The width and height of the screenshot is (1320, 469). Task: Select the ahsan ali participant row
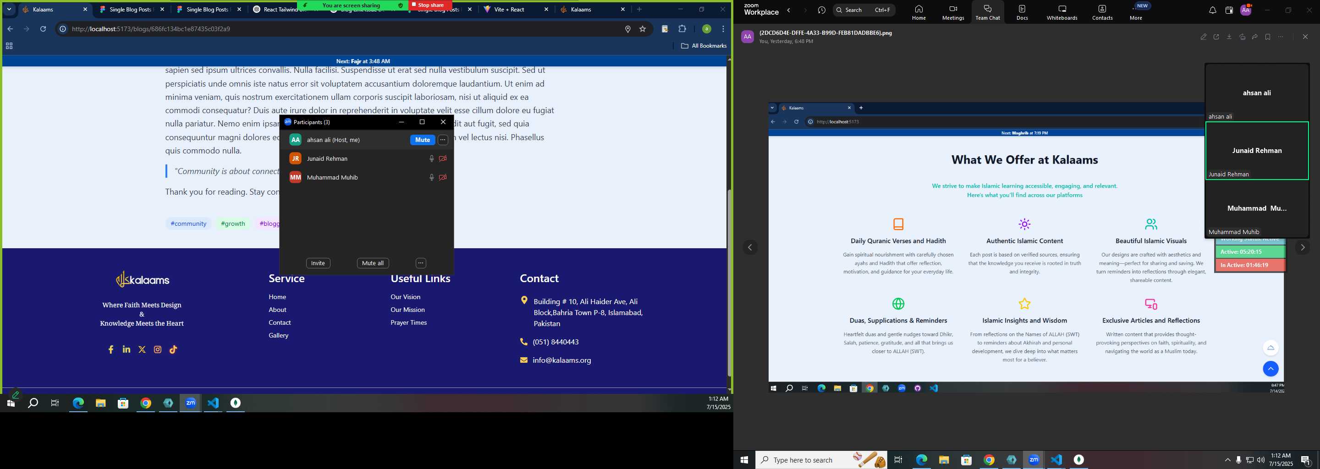tap(366, 140)
